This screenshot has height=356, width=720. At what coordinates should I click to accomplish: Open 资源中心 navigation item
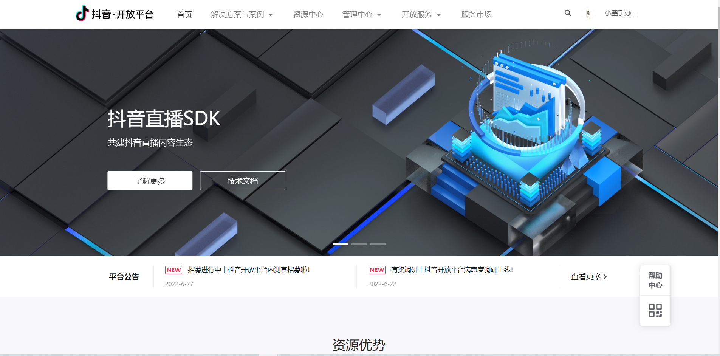click(308, 14)
